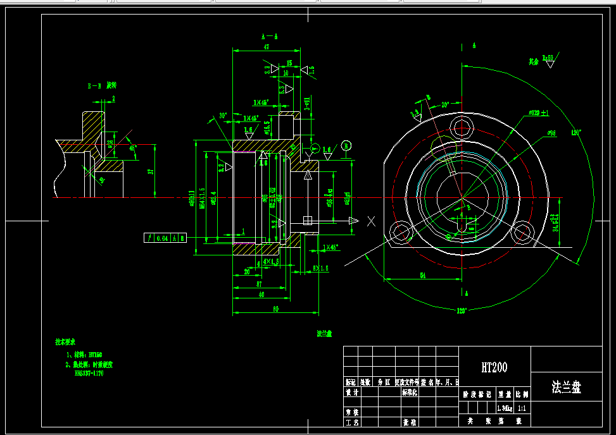Select the 120° angle at bottom arc
616x435 pixels.
coord(462,310)
